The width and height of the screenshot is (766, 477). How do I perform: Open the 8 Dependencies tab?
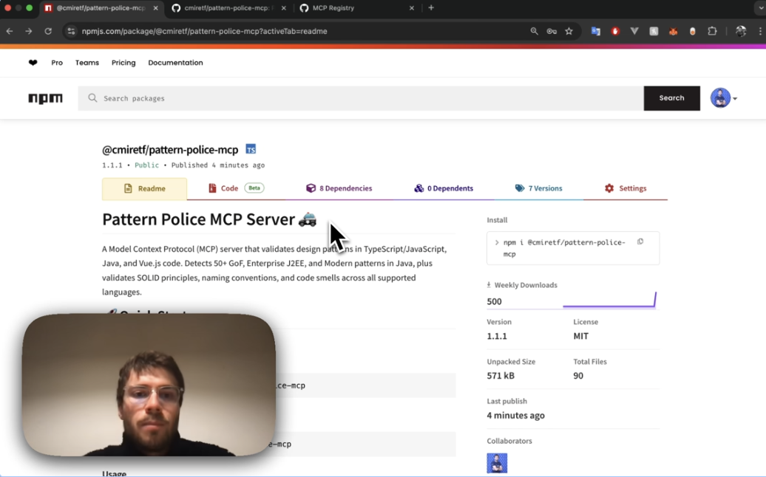coord(339,188)
